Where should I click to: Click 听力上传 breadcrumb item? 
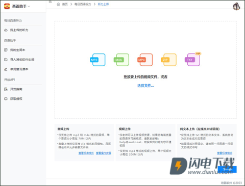(103, 4)
